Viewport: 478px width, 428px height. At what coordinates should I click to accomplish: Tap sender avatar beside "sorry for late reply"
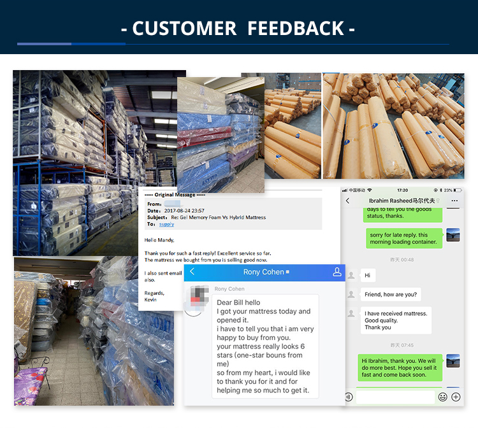tap(453, 235)
